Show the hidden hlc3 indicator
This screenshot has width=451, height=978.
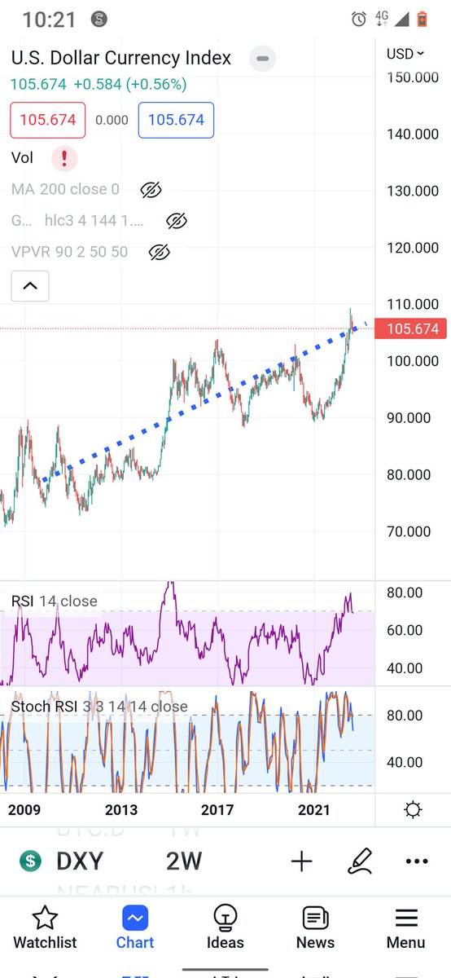coord(177,221)
